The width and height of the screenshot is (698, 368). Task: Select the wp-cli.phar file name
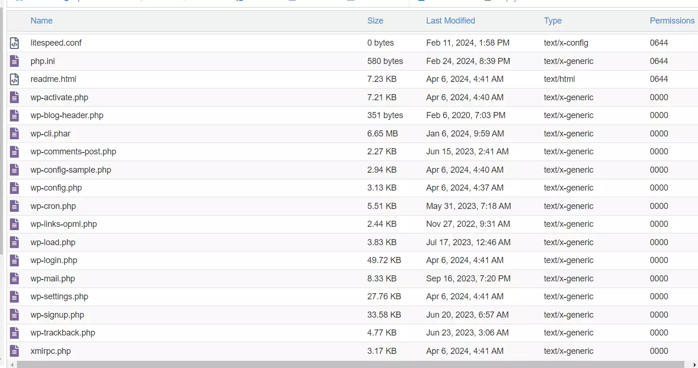click(50, 134)
